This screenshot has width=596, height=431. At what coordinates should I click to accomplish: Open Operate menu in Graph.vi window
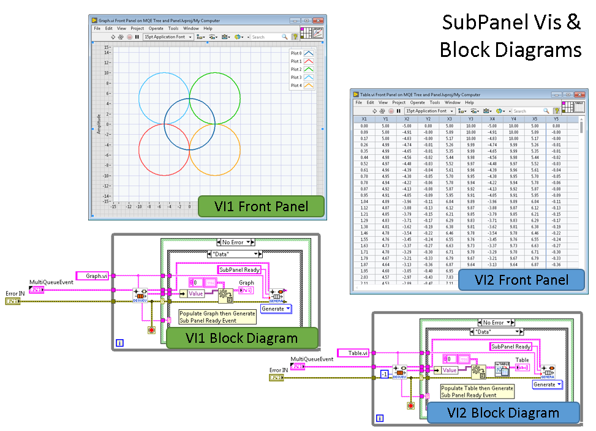pos(156,29)
